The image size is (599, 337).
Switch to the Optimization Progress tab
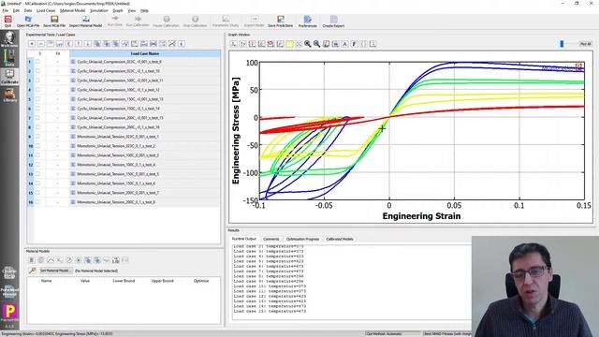[x=302, y=239]
